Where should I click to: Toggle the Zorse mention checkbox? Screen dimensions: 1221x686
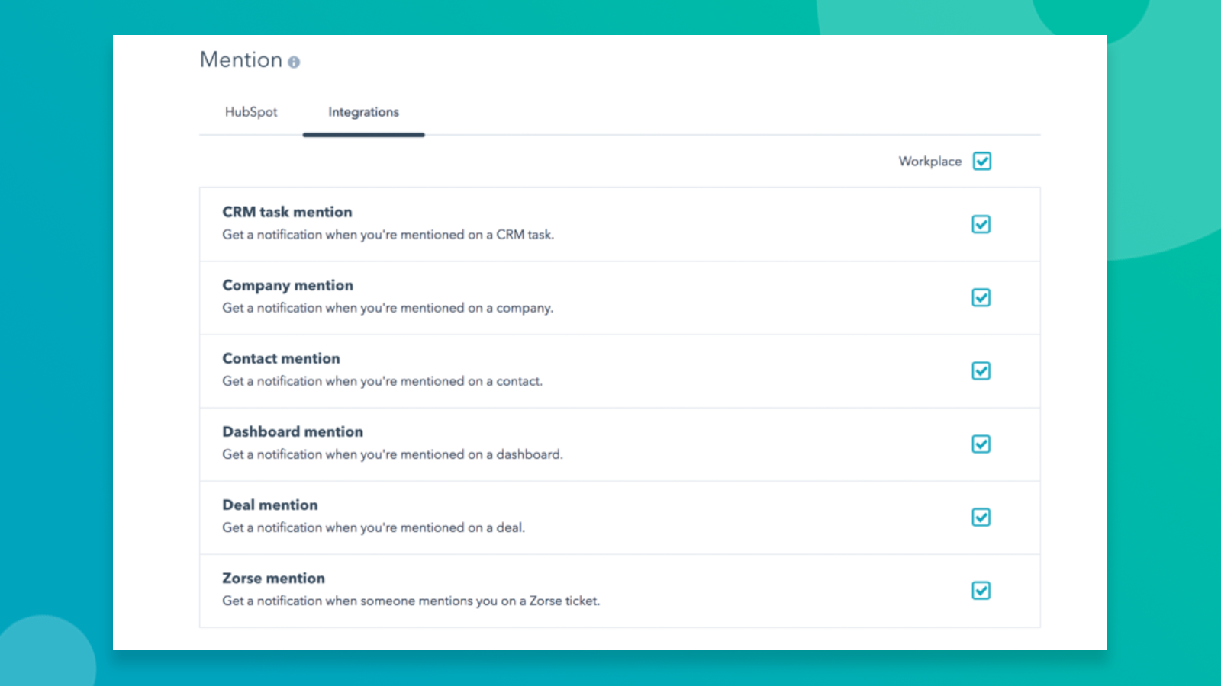point(981,590)
